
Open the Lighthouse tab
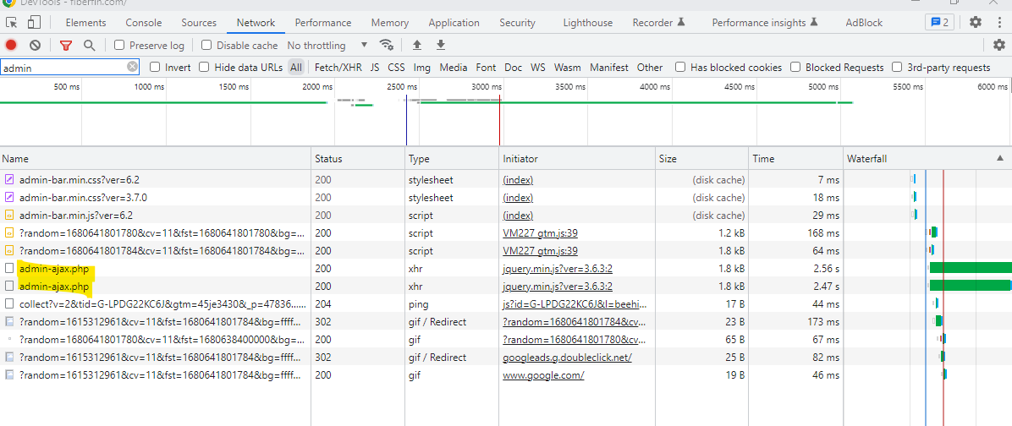[587, 23]
